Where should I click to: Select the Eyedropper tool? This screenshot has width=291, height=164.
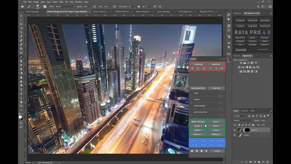21,36
